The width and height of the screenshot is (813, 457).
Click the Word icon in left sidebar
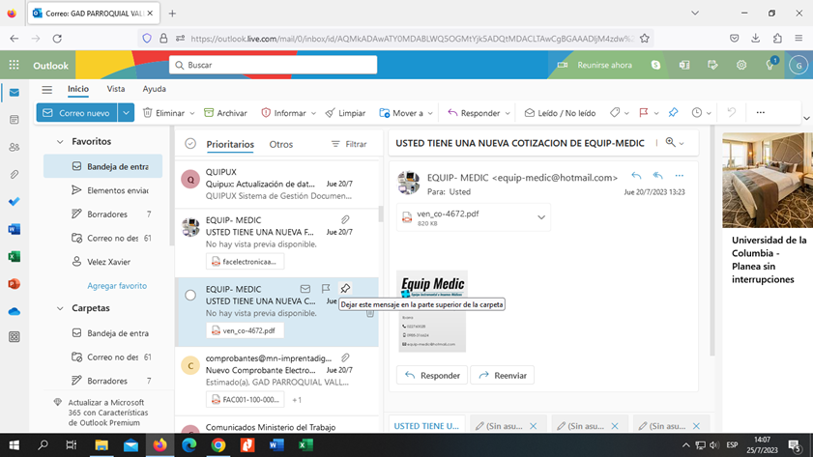[x=14, y=230]
